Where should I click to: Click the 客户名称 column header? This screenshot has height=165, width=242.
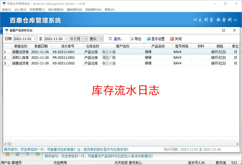[123, 46]
